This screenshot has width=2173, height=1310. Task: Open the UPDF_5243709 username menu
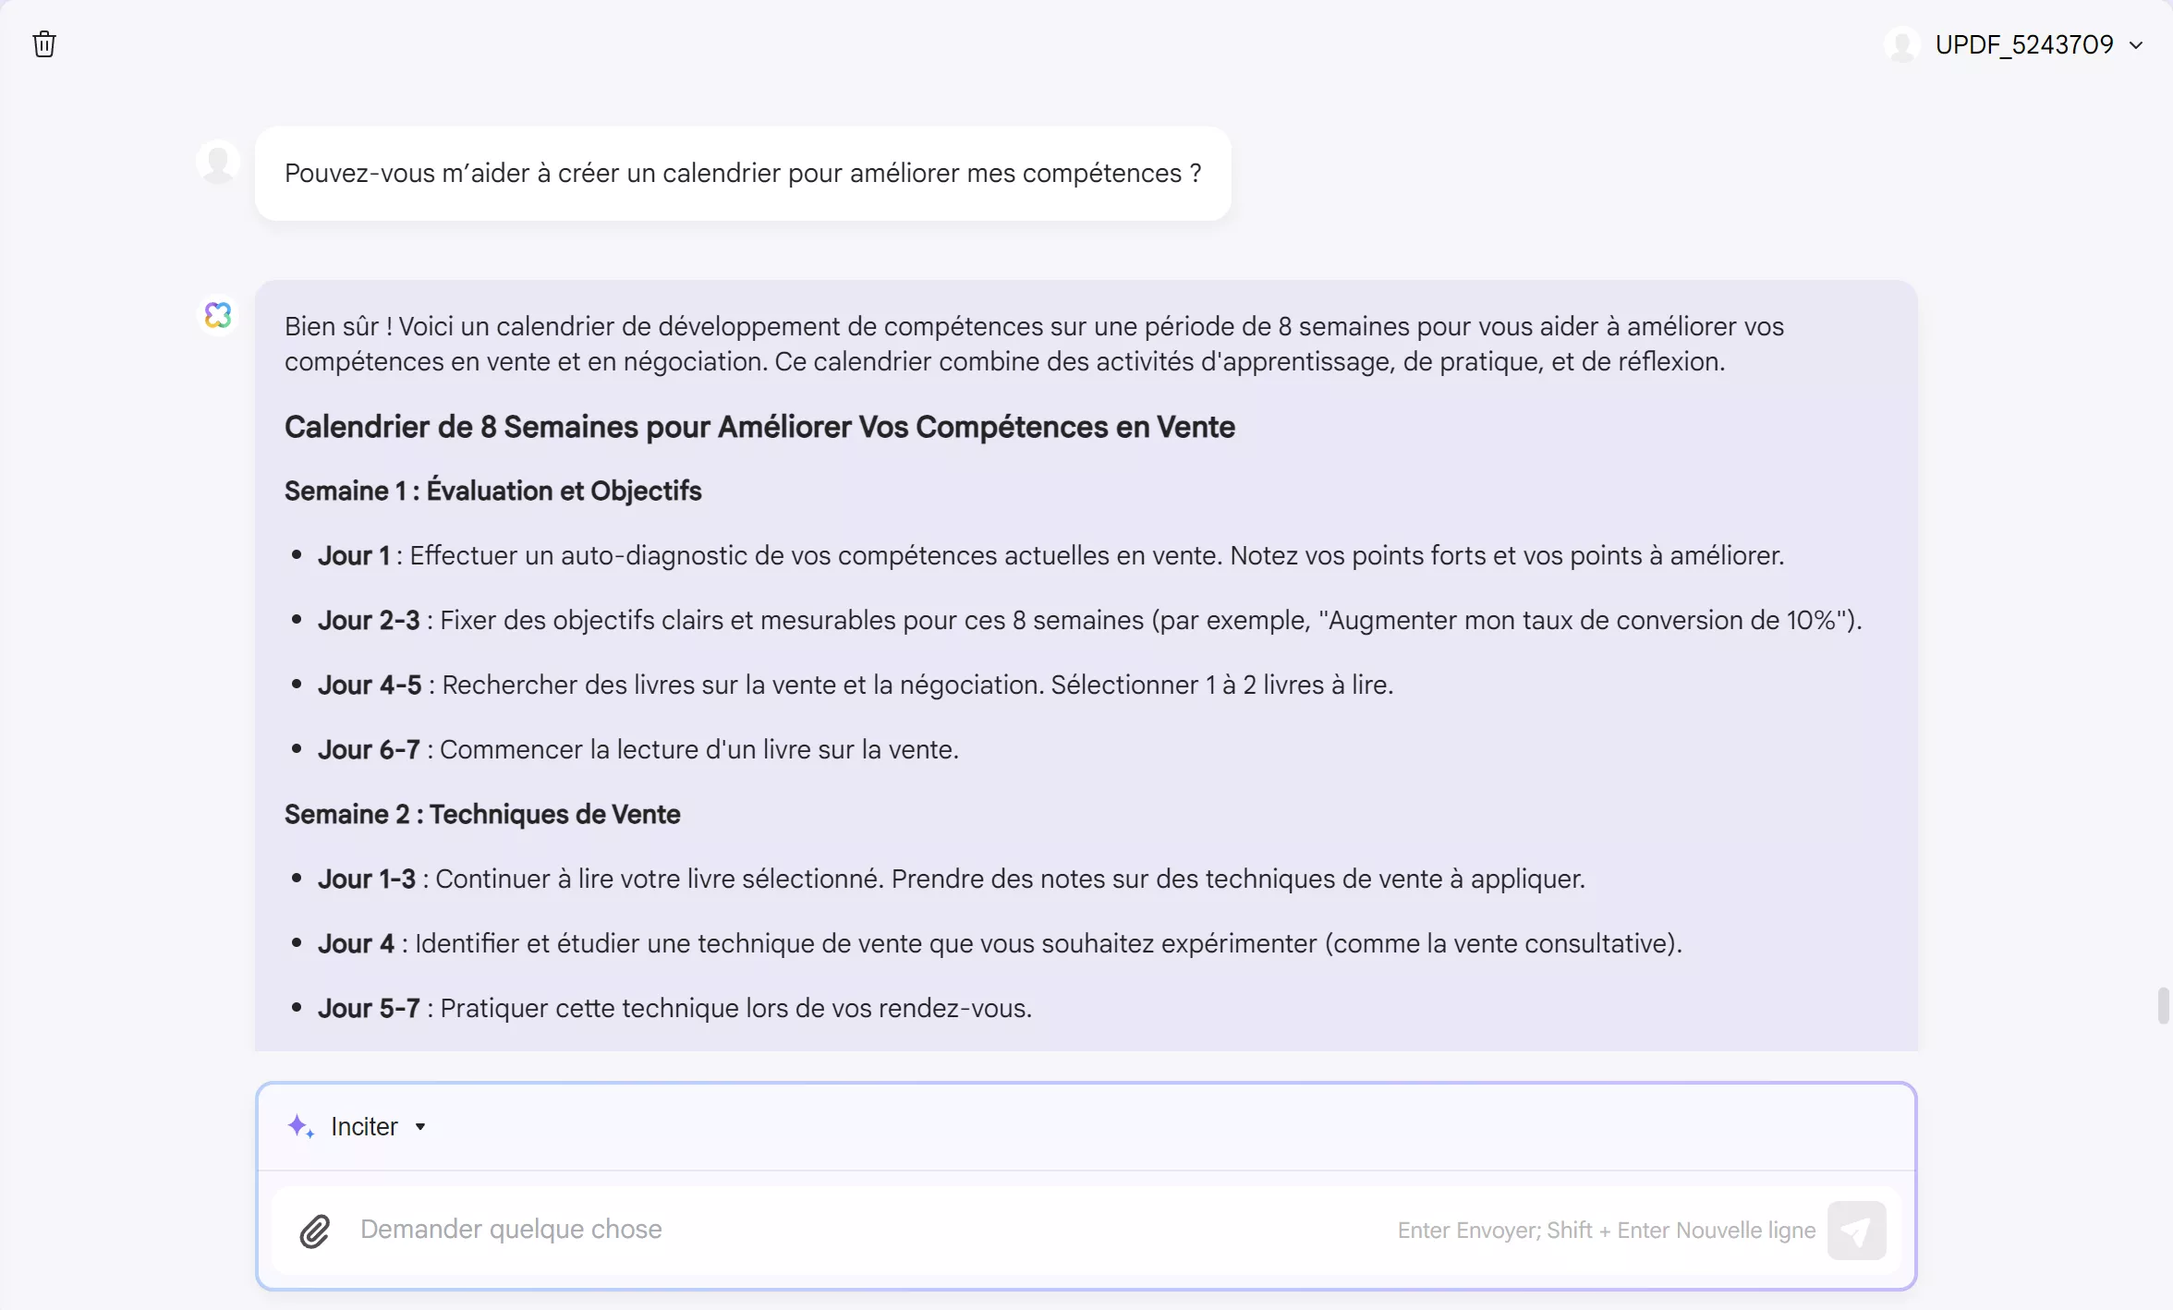pos(2023,44)
